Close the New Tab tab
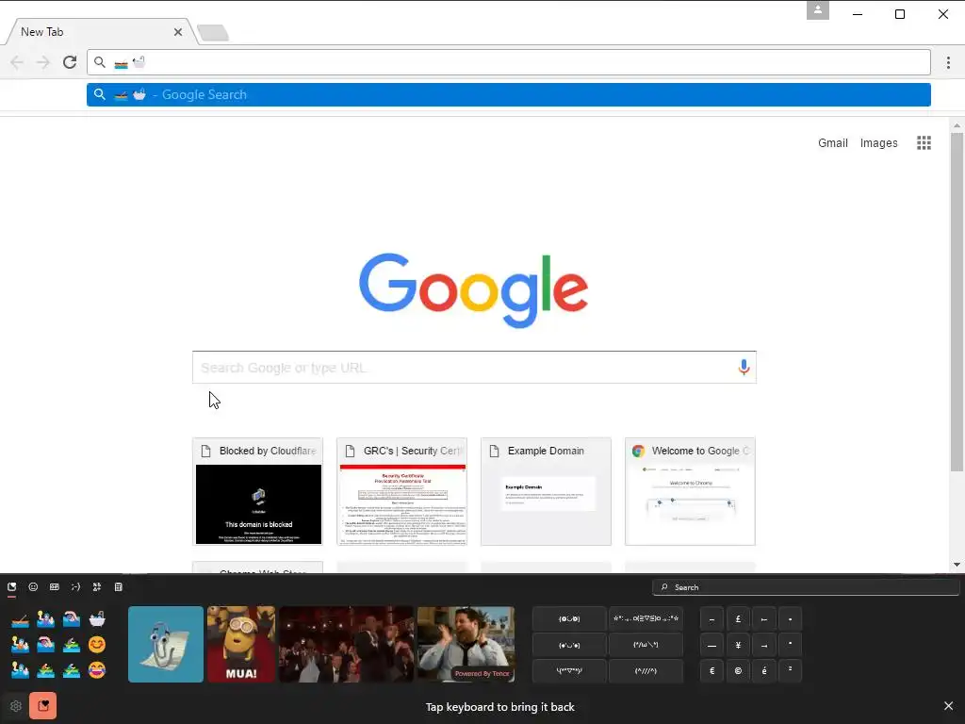The height and width of the screenshot is (724, 965). tap(178, 32)
